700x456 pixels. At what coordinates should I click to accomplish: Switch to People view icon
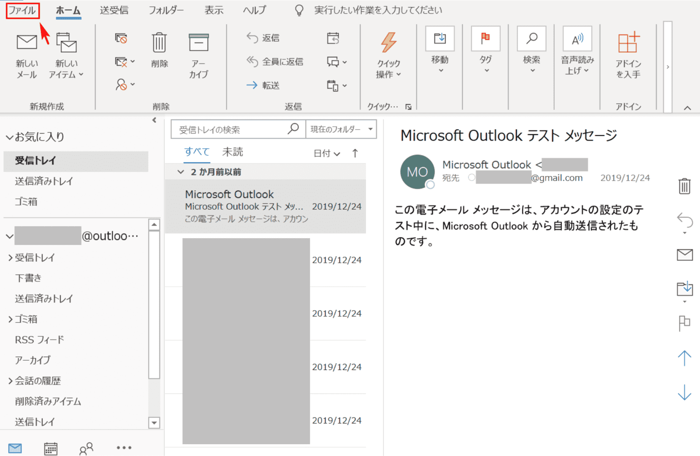pyautogui.click(x=86, y=448)
